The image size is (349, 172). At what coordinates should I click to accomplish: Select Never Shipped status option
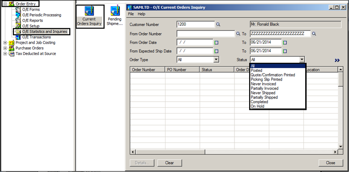(x=277, y=93)
